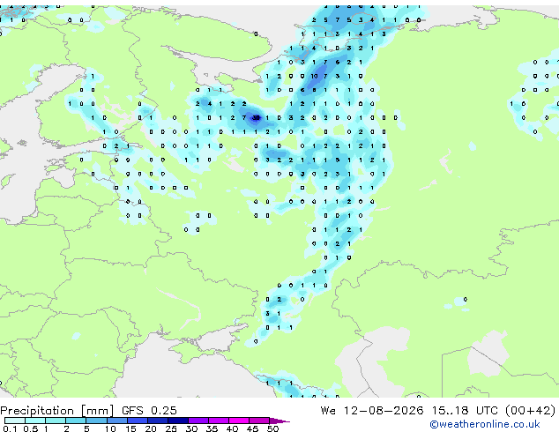Click the 'Precipitation [mm]' title text
This screenshot has height=432, width=559.
57,411
